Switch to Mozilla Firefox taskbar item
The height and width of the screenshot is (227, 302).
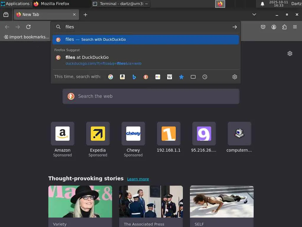61,4
